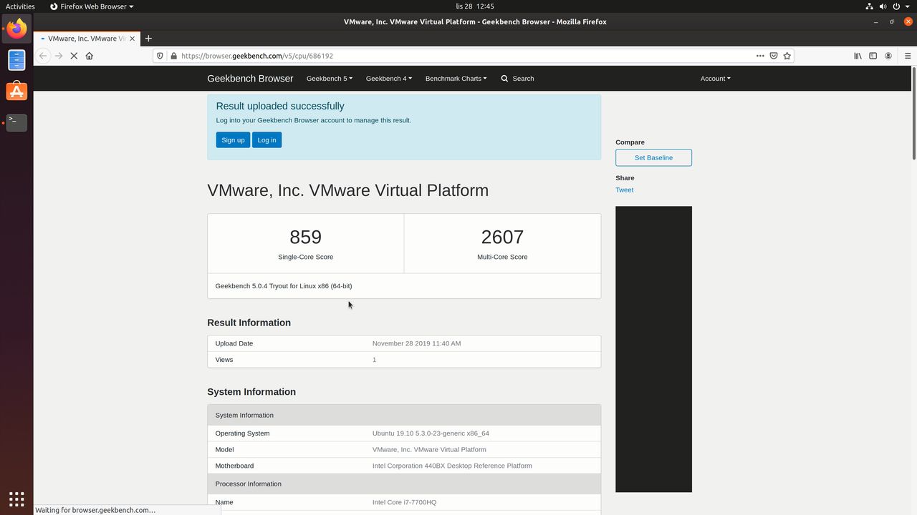Click the Result Information heading
The height and width of the screenshot is (515, 917).
[249, 323]
